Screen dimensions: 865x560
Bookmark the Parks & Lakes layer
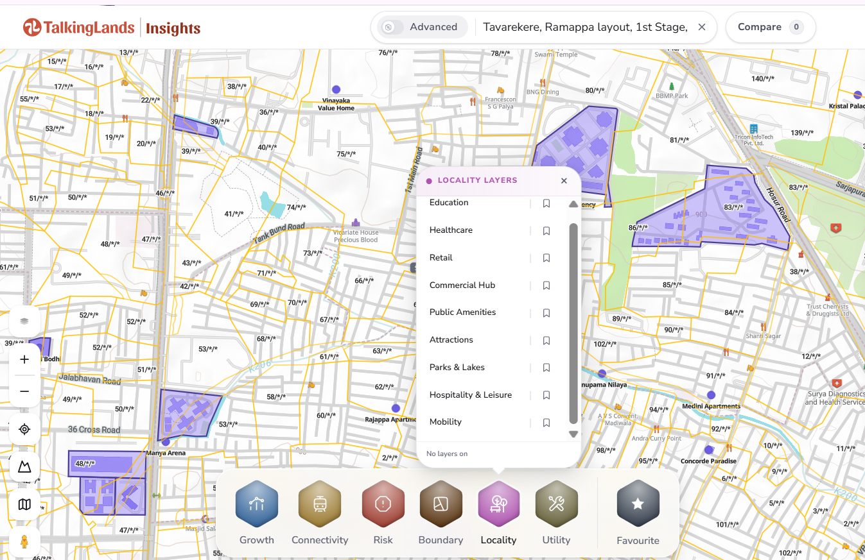546,368
